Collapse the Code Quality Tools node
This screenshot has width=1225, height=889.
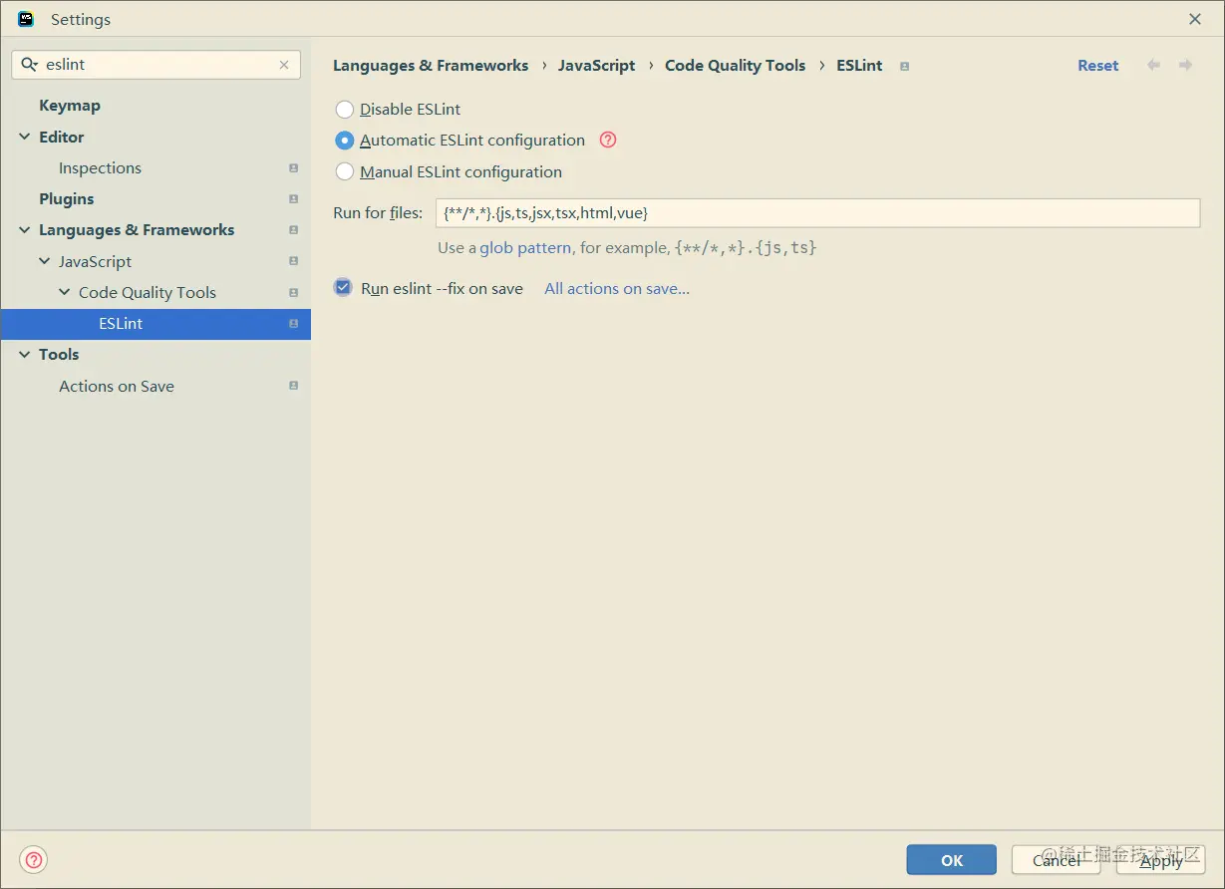[65, 292]
